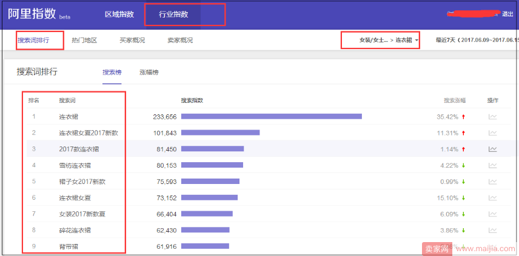519x256 pixels.
Task: Click search index value 80,153
Action: pyautogui.click(x=167, y=165)
